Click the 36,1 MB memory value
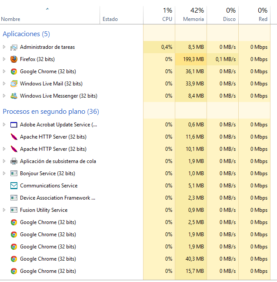The height and width of the screenshot is (282, 277). (x=195, y=71)
